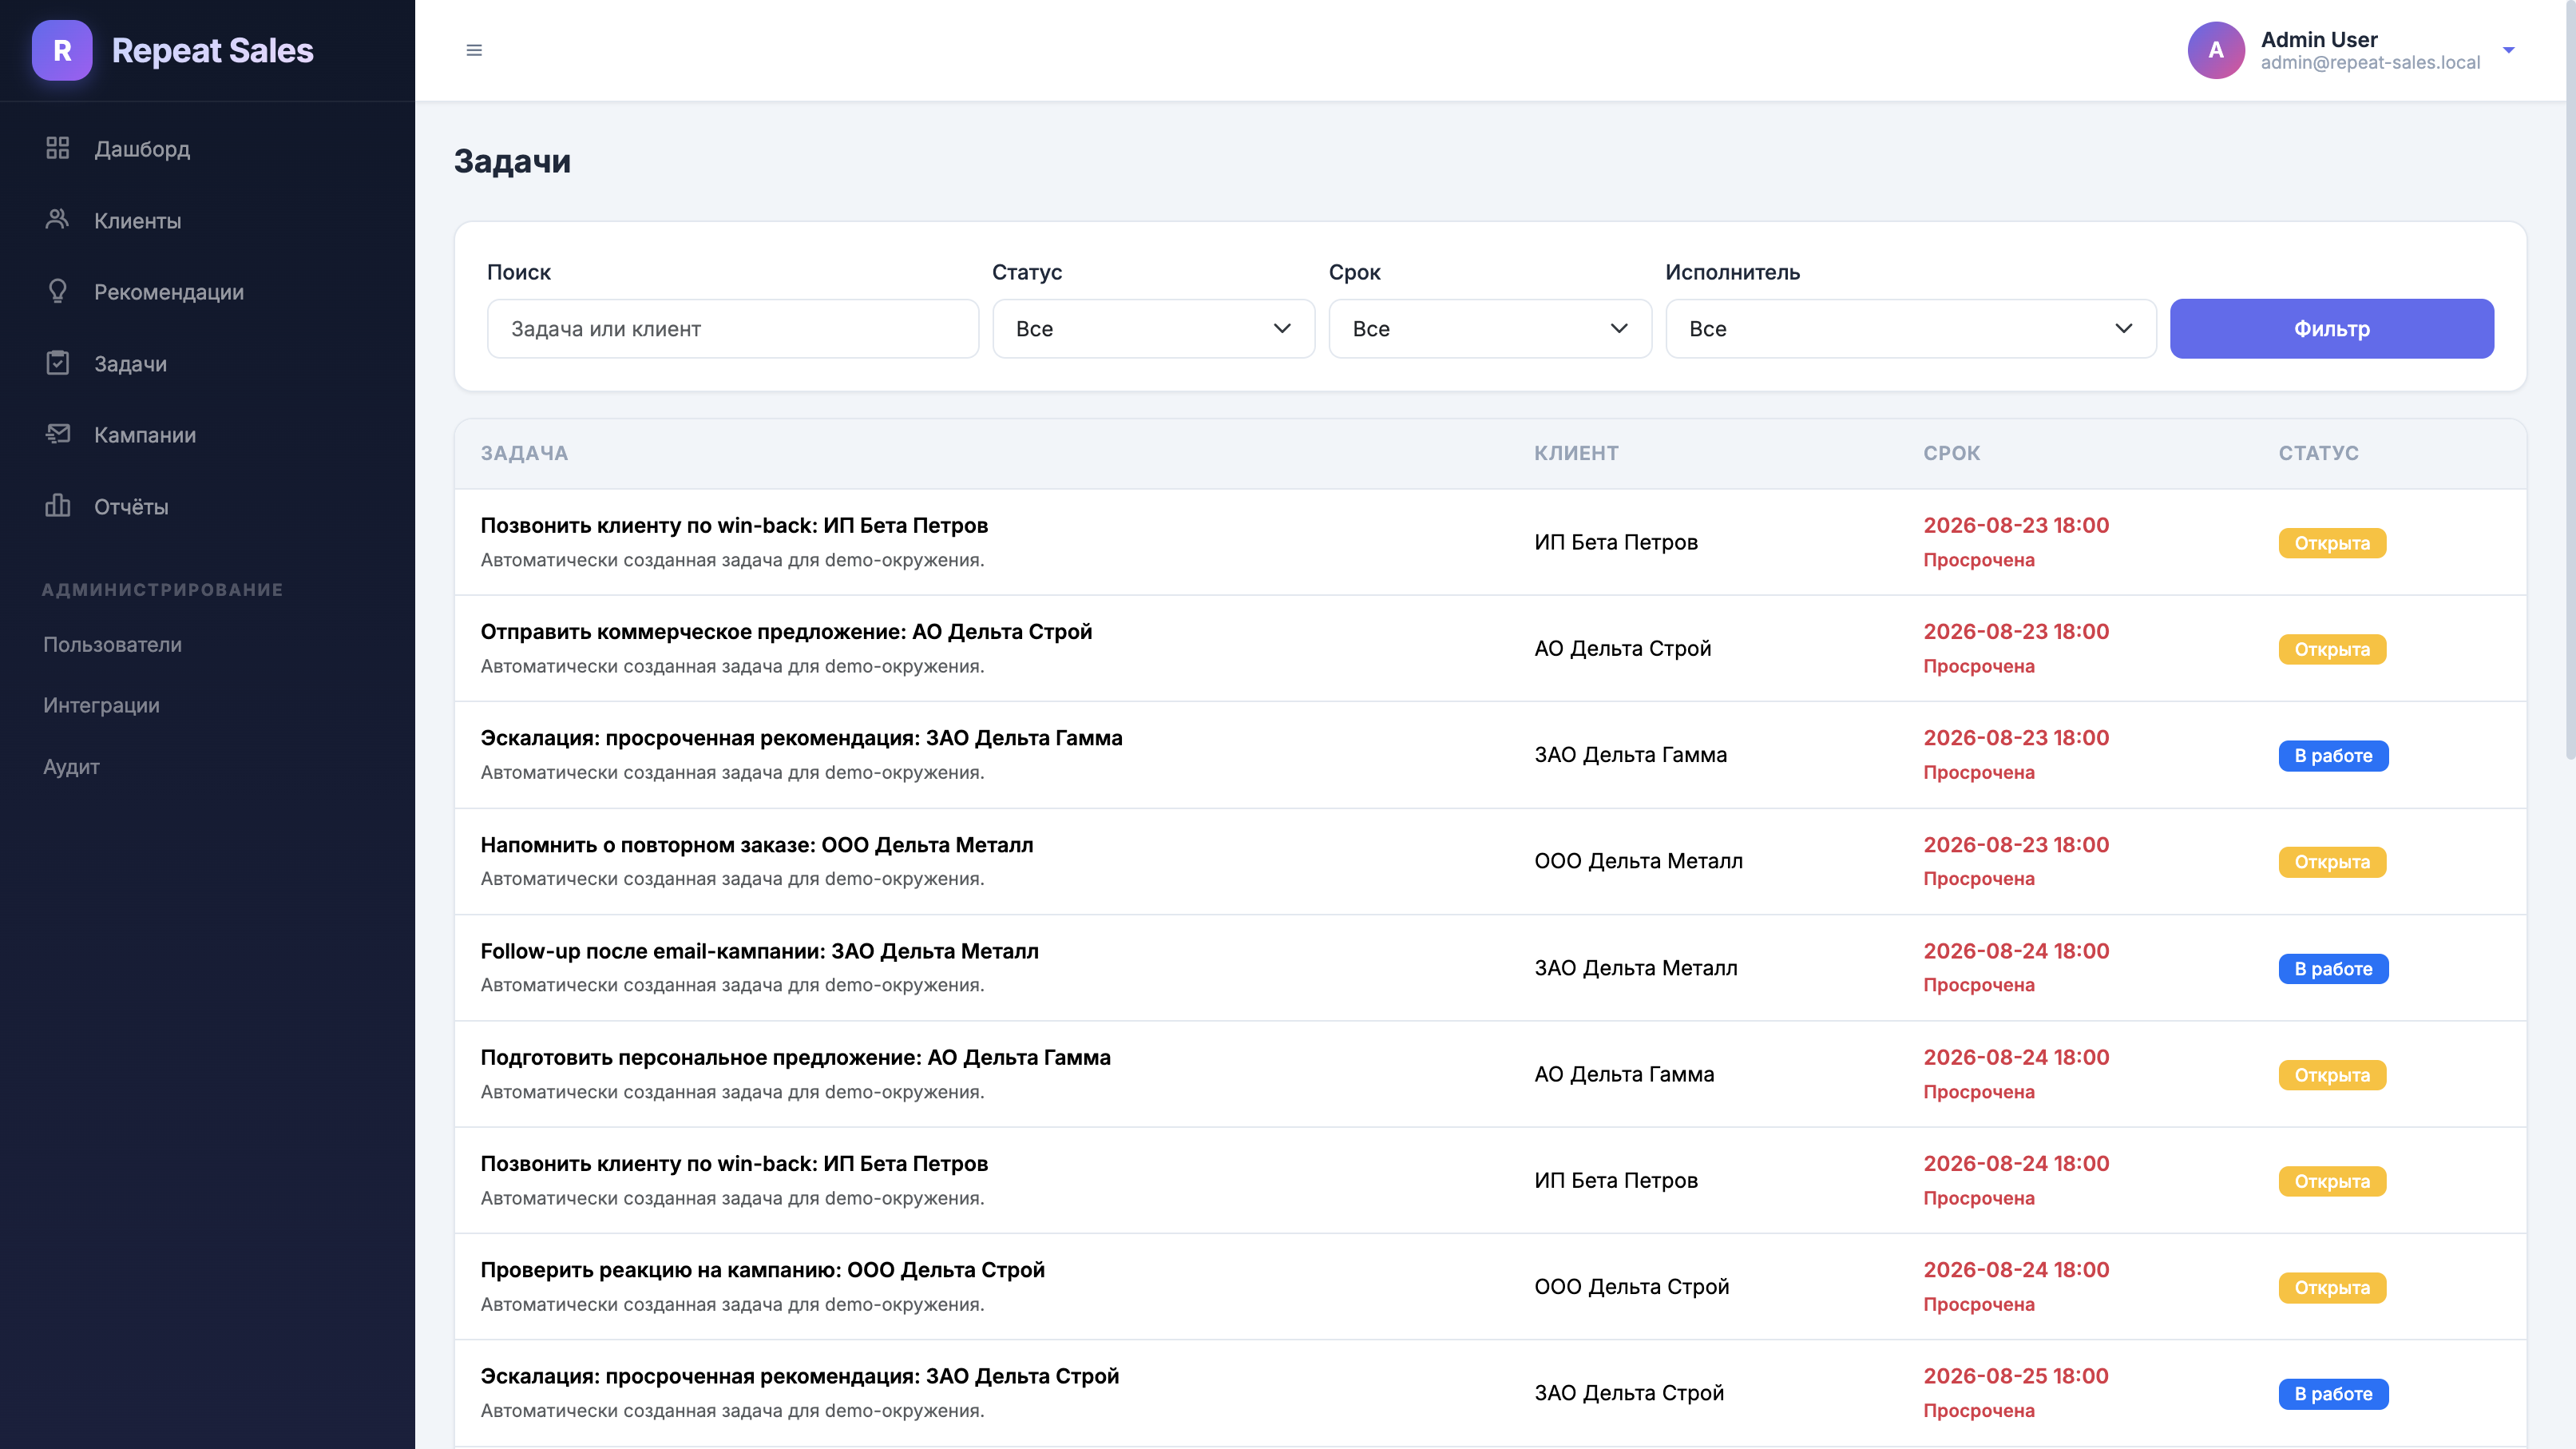Open the Исполнитель filter dropdown

(x=1910, y=329)
